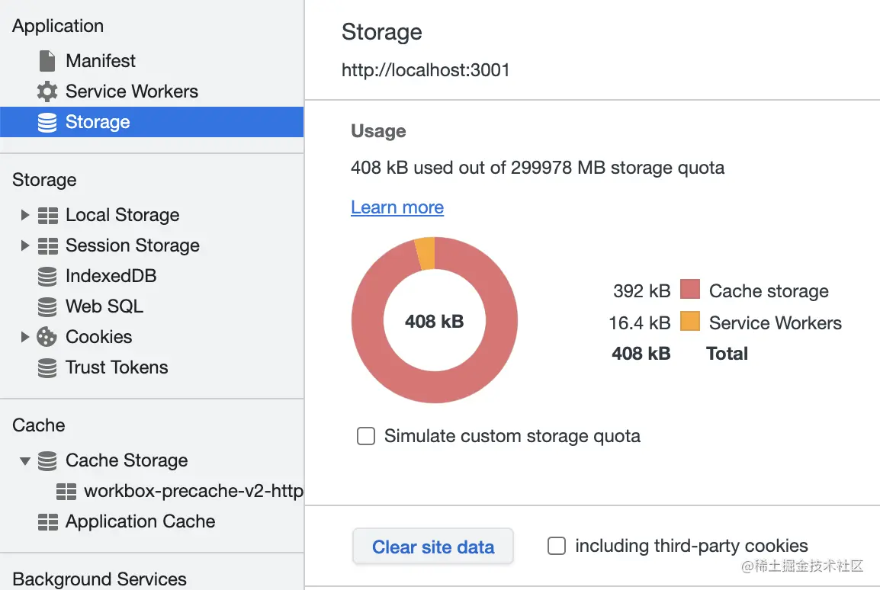Select the Service Workers gear icon
Screen dimensions: 880x590
pos(46,91)
